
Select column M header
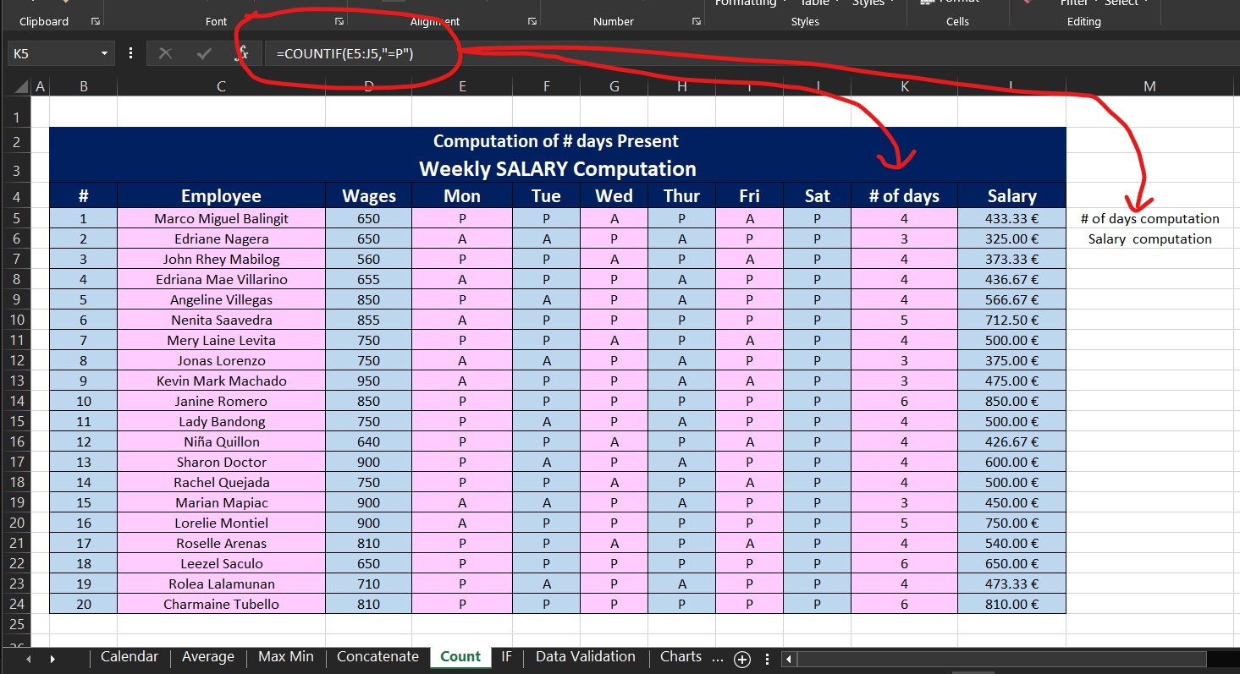pos(1149,86)
